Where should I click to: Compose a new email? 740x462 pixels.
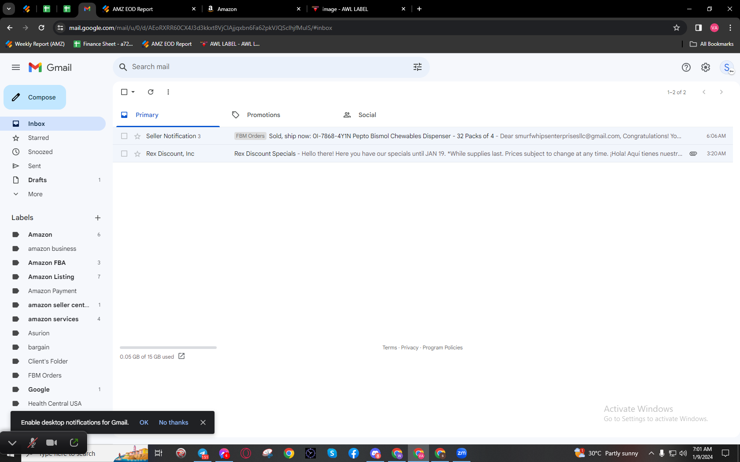35,97
